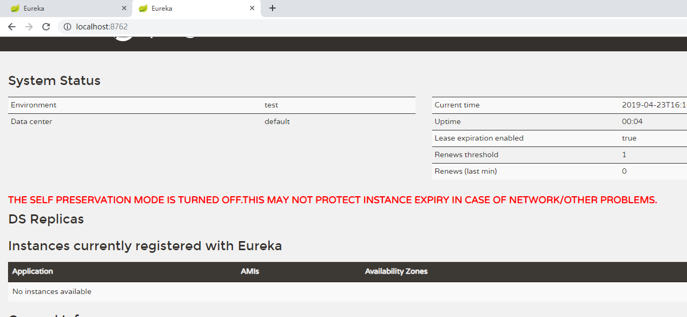Click the uptime value 00:04
The image size is (687, 317).
(x=632, y=122)
